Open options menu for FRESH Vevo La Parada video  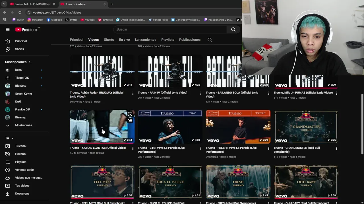[268, 148]
